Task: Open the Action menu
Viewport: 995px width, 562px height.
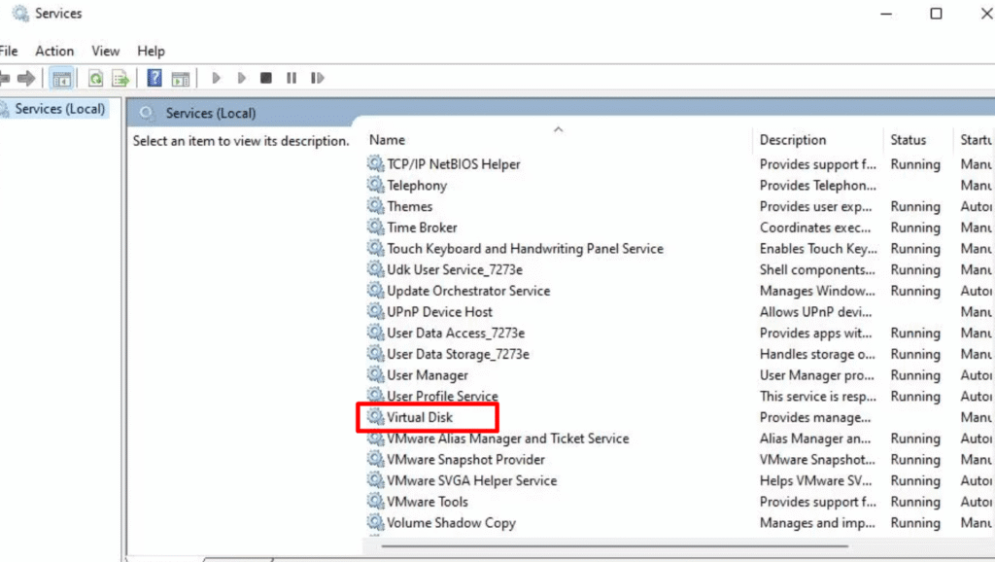Action: pyautogui.click(x=54, y=51)
